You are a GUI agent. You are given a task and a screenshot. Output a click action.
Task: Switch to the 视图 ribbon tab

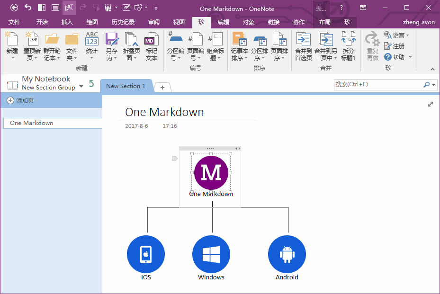pos(179,22)
